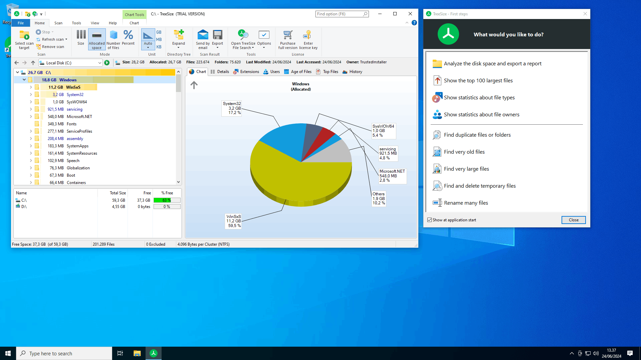Open the Top Files tab
This screenshot has height=360, width=641.
tap(327, 72)
